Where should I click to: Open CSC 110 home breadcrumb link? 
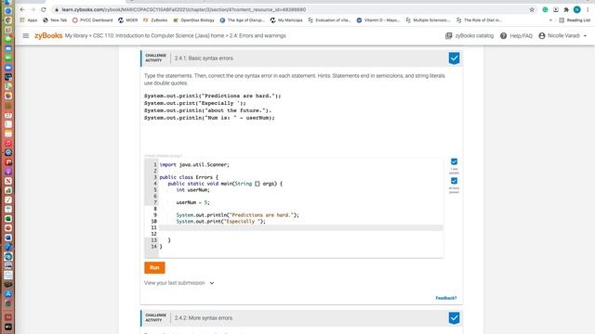point(159,35)
